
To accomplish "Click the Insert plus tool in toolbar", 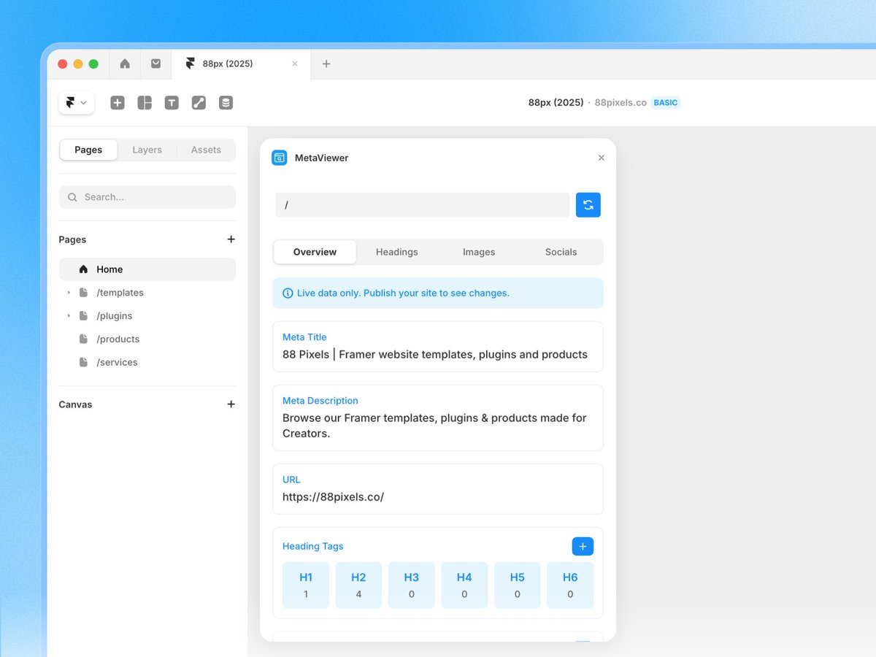I will [118, 103].
